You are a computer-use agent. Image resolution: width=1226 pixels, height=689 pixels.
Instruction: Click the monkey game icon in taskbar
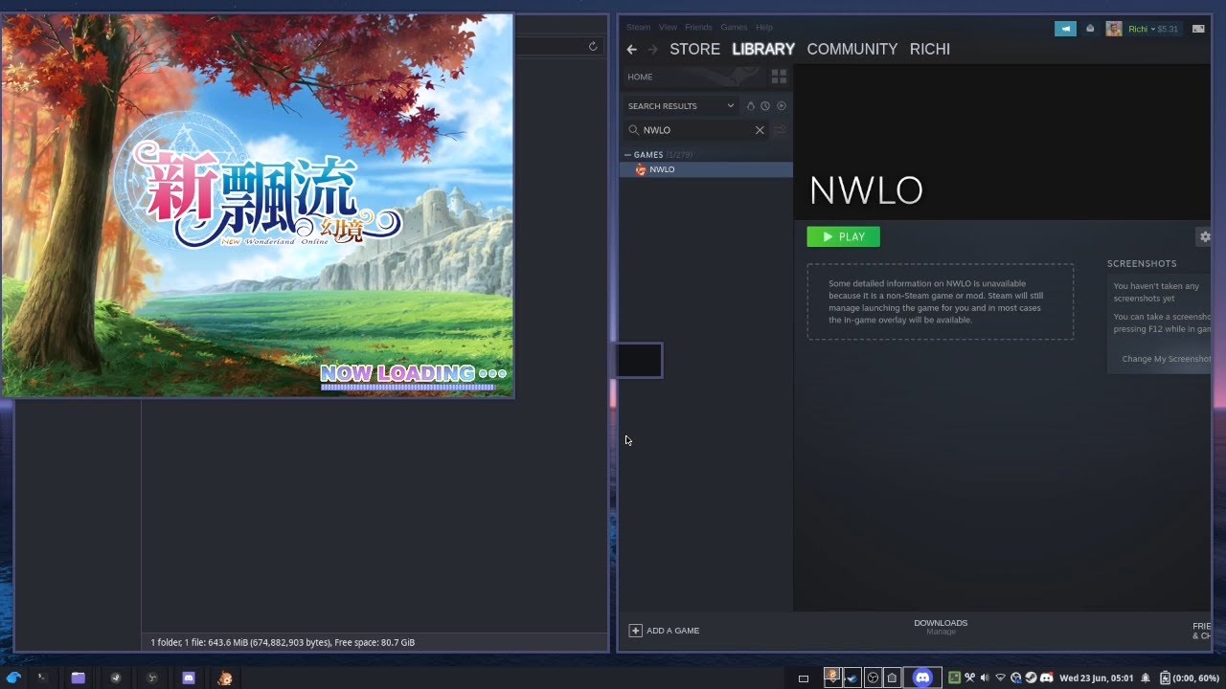pyautogui.click(x=224, y=678)
